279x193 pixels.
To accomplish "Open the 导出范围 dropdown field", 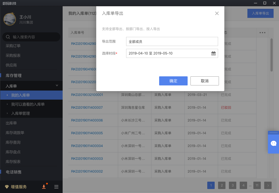I will click(172, 41).
